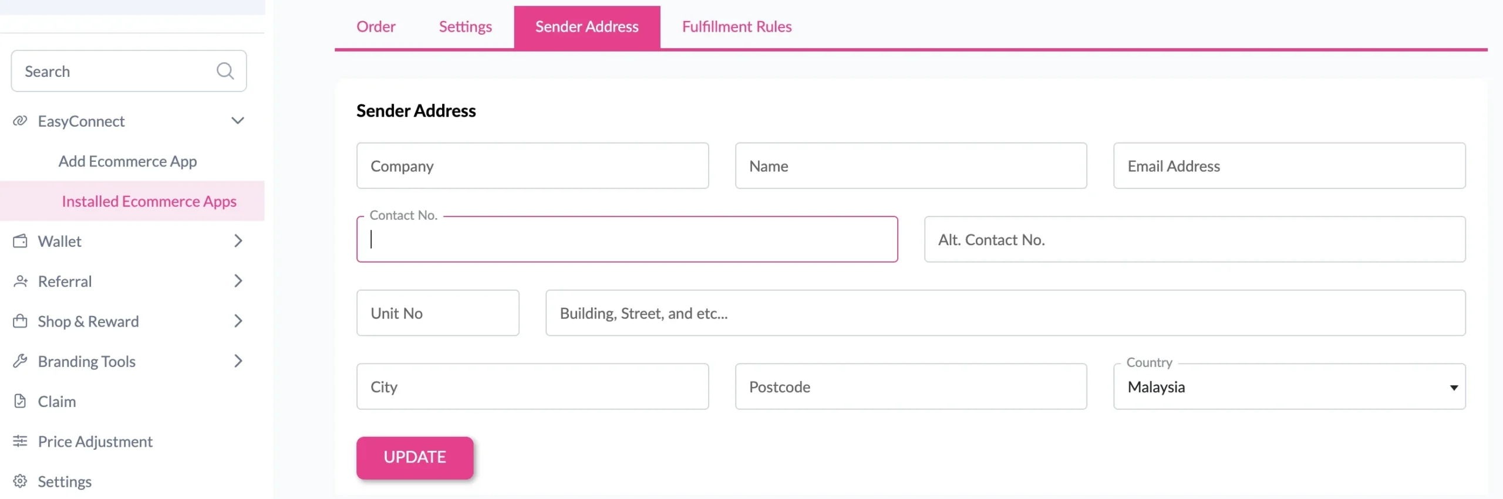This screenshot has width=1503, height=499.
Task: Click the Claim document icon
Action: pos(20,401)
